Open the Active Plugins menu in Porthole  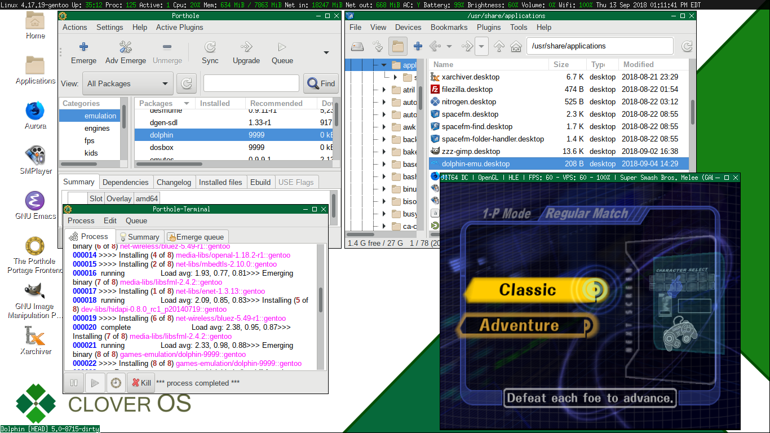click(x=180, y=27)
